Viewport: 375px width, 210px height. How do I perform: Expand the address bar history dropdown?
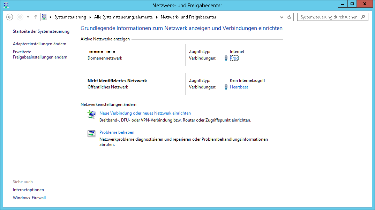tap(282, 17)
